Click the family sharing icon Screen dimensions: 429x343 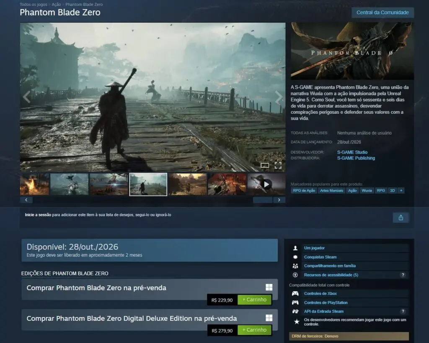(295, 266)
